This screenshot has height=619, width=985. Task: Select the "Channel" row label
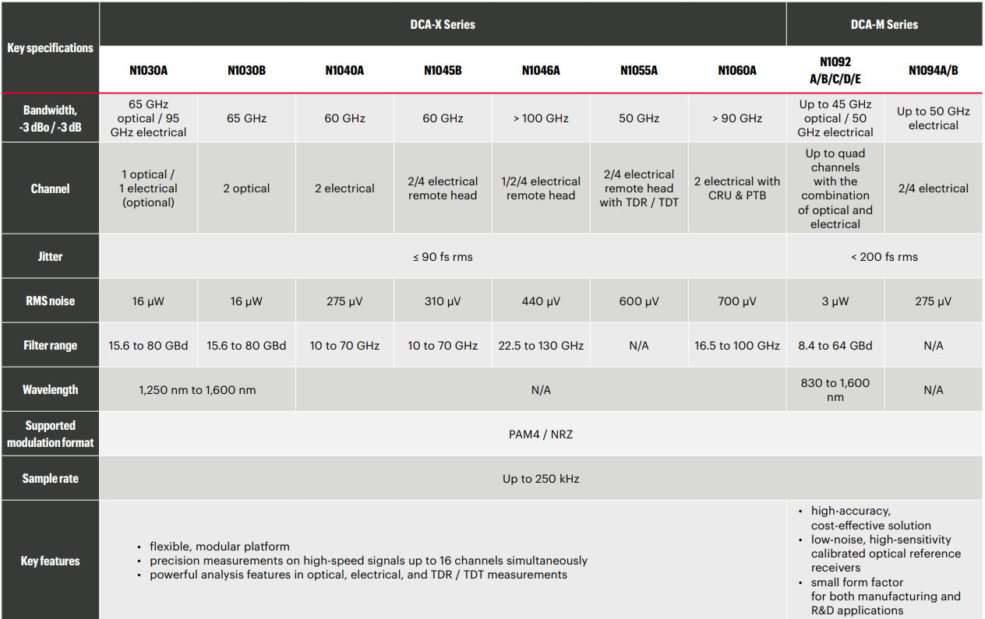(50, 188)
